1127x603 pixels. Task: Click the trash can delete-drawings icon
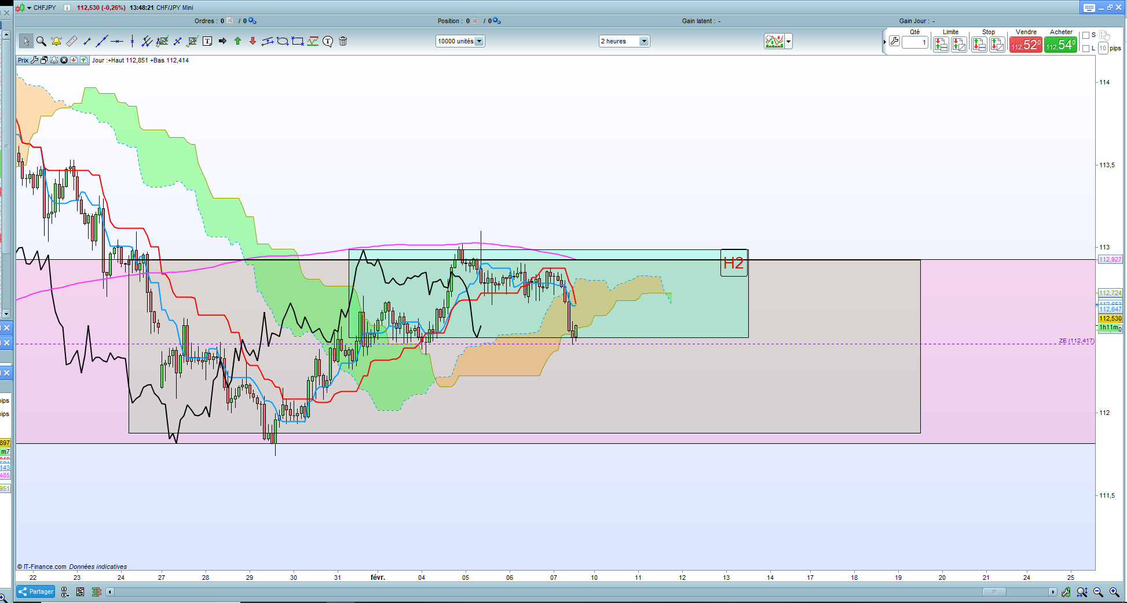click(343, 41)
